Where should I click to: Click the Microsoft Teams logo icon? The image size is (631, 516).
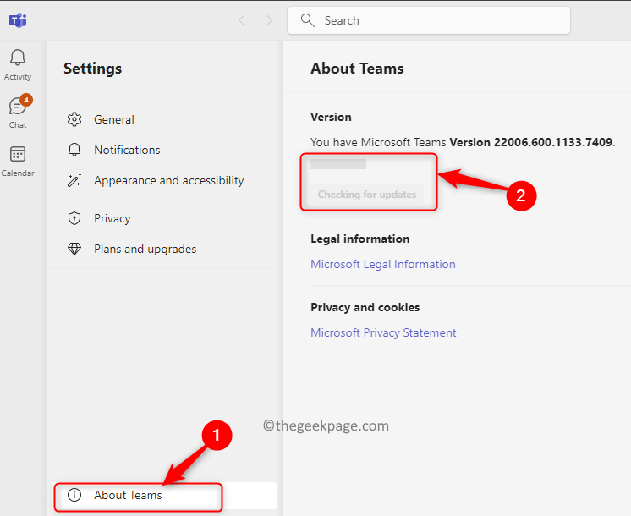[18, 20]
